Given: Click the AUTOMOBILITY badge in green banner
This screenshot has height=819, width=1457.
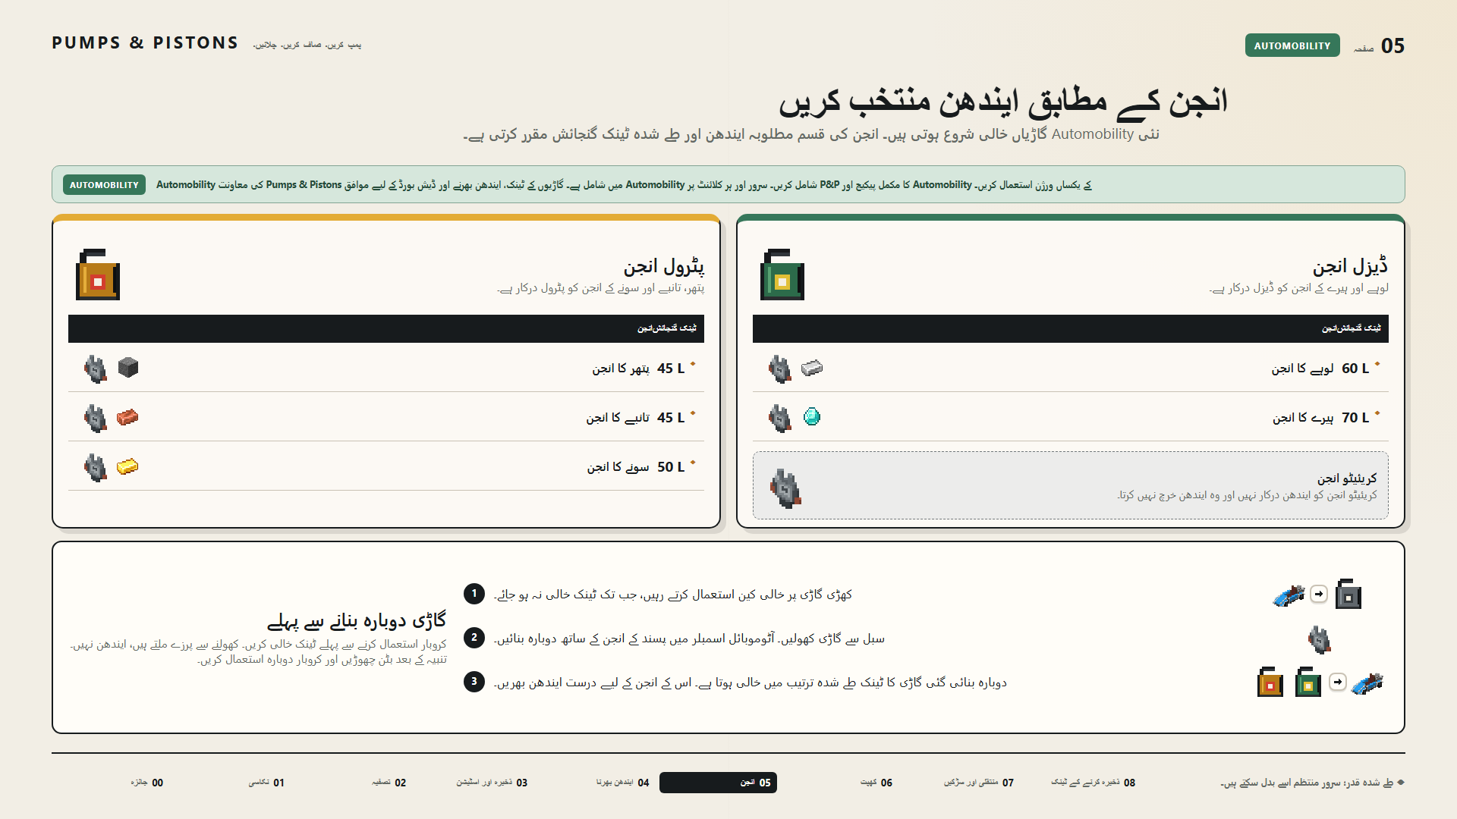Looking at the screenshot, I should [x=104, y=185].
